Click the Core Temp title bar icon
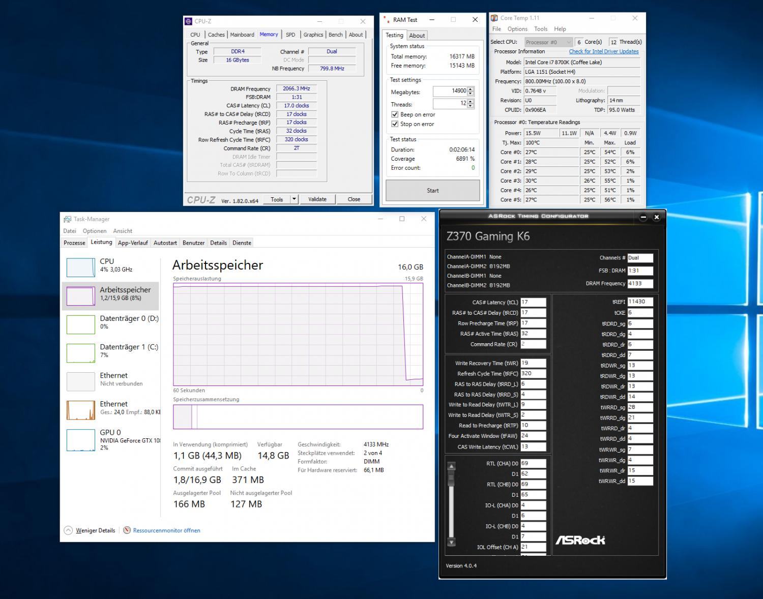This screenshot has height=599, width=763. tap(494, 18)
